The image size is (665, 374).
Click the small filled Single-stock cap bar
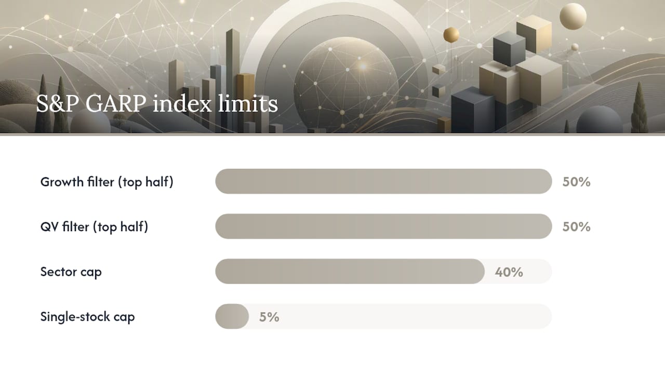click(232, 316)
